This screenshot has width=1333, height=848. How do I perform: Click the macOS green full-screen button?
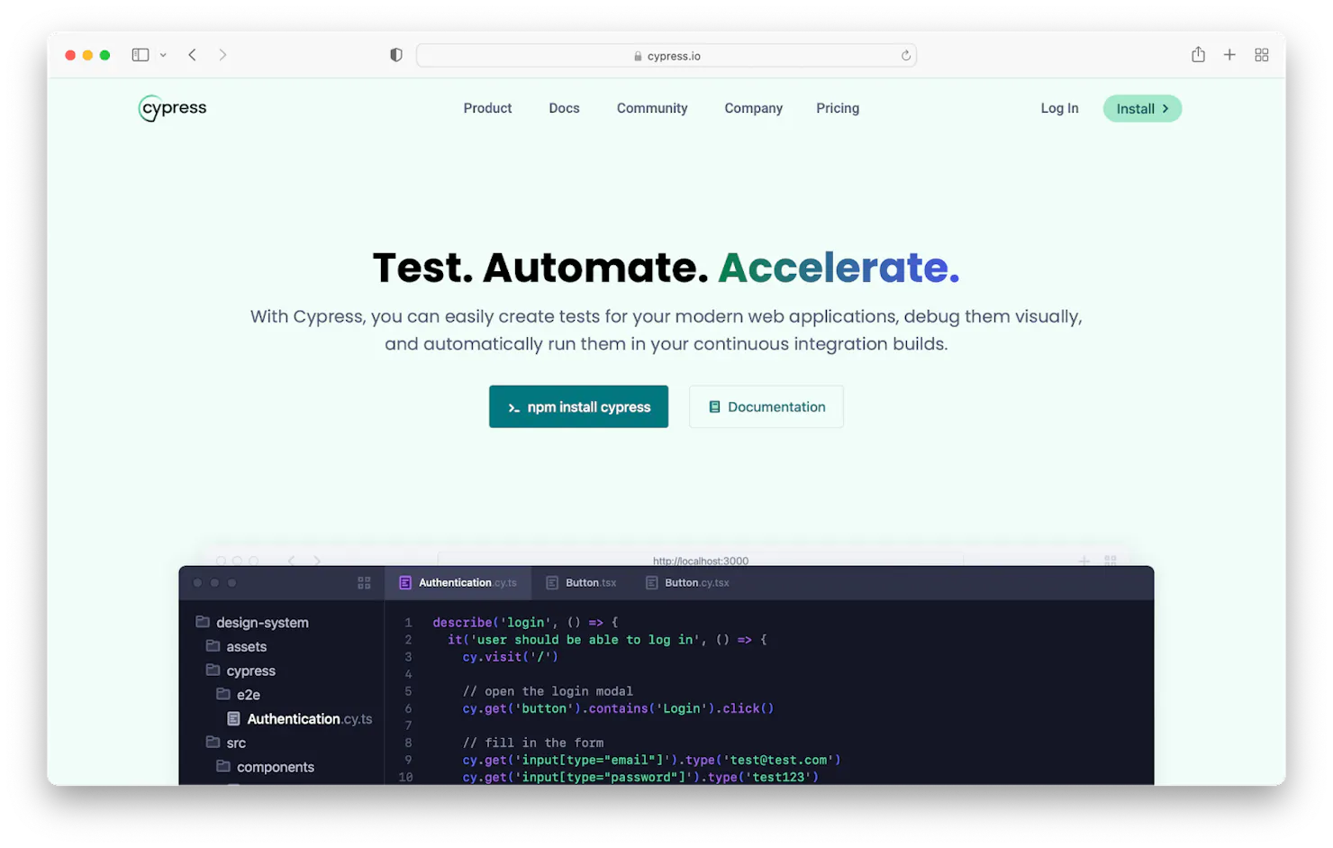[104, 55]
